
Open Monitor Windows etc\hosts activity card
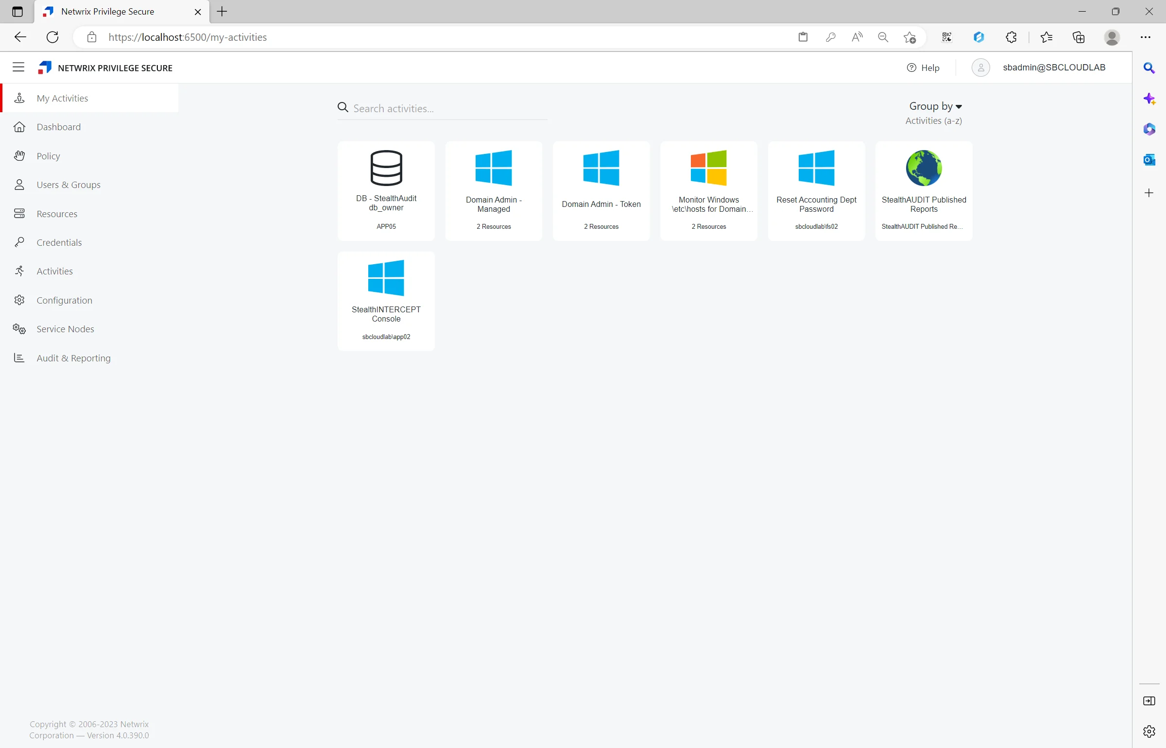point(709,191)
